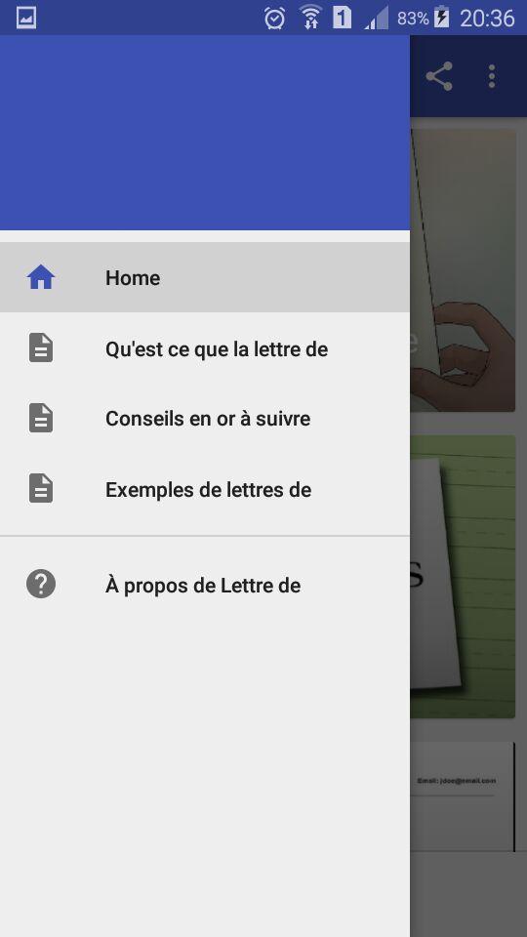Click document icon beside Exemples de lettres
This screenshot has height=937, width=527.
(x=41, y=488)
